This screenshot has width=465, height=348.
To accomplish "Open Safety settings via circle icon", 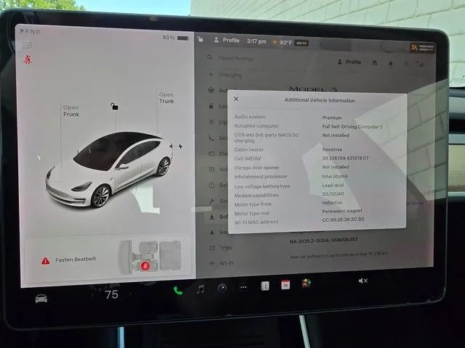I will pyautogui.click(x=211, y=186).
